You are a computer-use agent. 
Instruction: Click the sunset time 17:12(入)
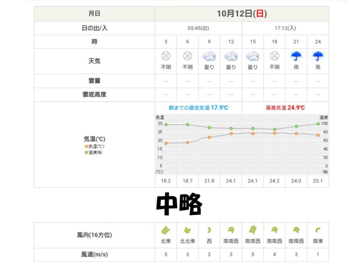coord(285,28)
